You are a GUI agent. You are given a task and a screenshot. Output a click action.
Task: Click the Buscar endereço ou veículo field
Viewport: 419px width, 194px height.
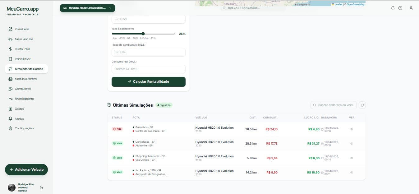[x=334, y=105]
